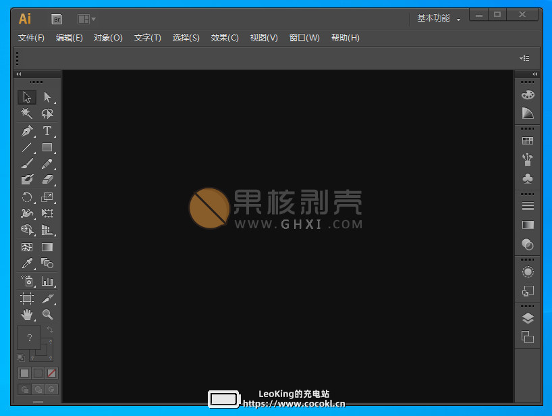Select the Eraser tool
552x416 pixels.
(47, 180)
